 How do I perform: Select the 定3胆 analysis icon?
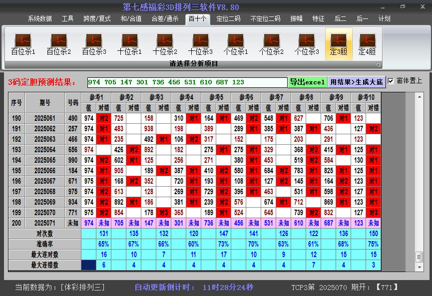[339, 44]
